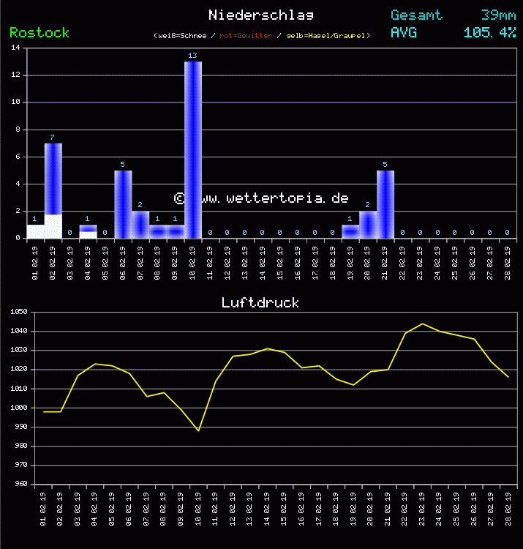Click the Gesamt 39mm total value
The image size is (523, 549).
(x=497, y=15)
